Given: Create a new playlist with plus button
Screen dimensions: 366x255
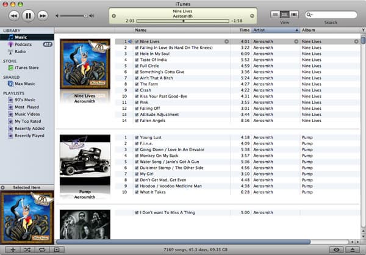Looking at the screenshot, I should 13,250.
